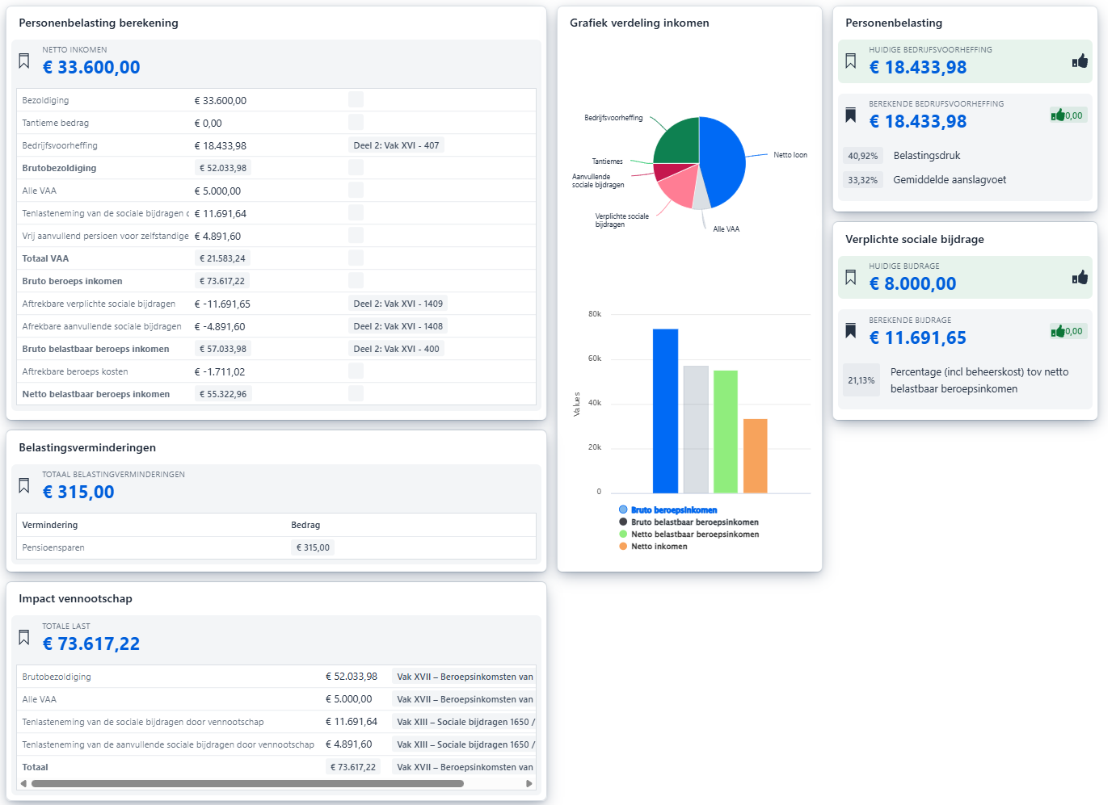
Task: Click the bookmark icon beside Netto inkomen
Action: coord(24,61)
